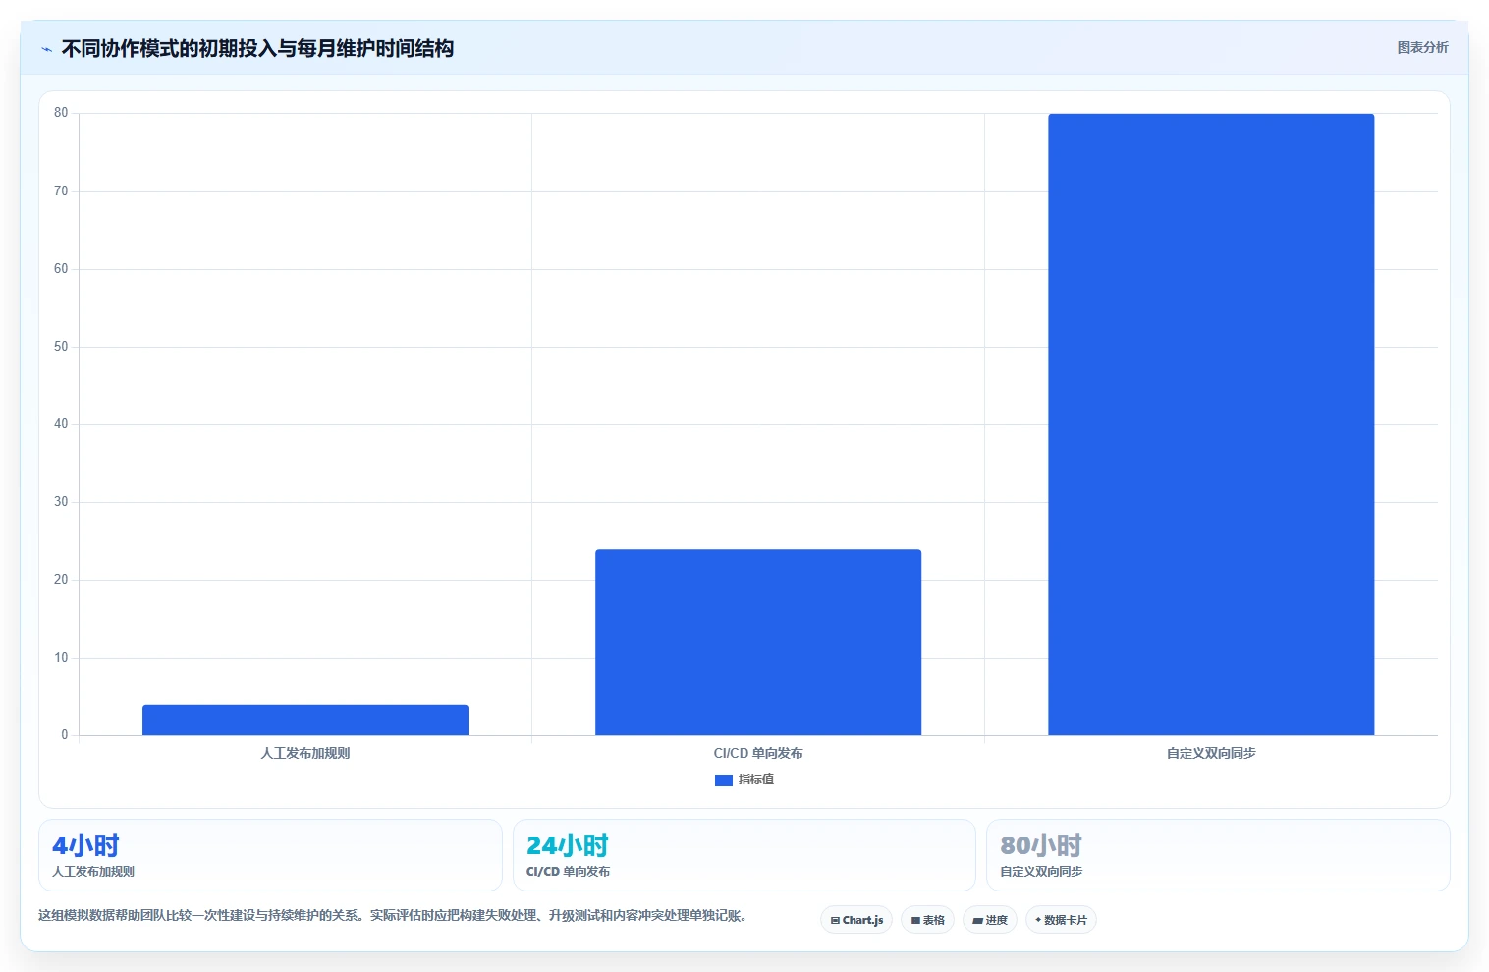Click the icon inside the 表格 chip
Viewport: 1489px width, 972px height.
point(915,921)
